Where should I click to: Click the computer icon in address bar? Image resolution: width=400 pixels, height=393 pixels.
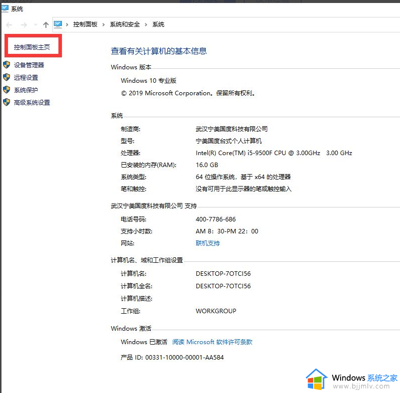[58, 24]
